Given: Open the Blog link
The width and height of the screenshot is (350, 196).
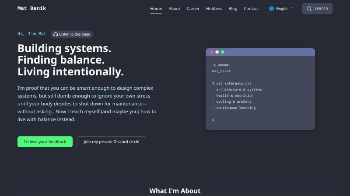Looking at the screenshot, I should pyautogui.click(x=233, y=8).
